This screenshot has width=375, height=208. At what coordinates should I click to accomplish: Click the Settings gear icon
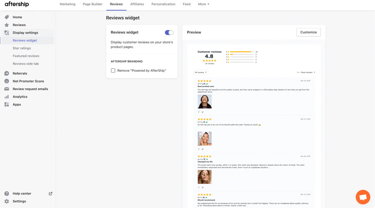pyautogui.click(x=7, y=201)
